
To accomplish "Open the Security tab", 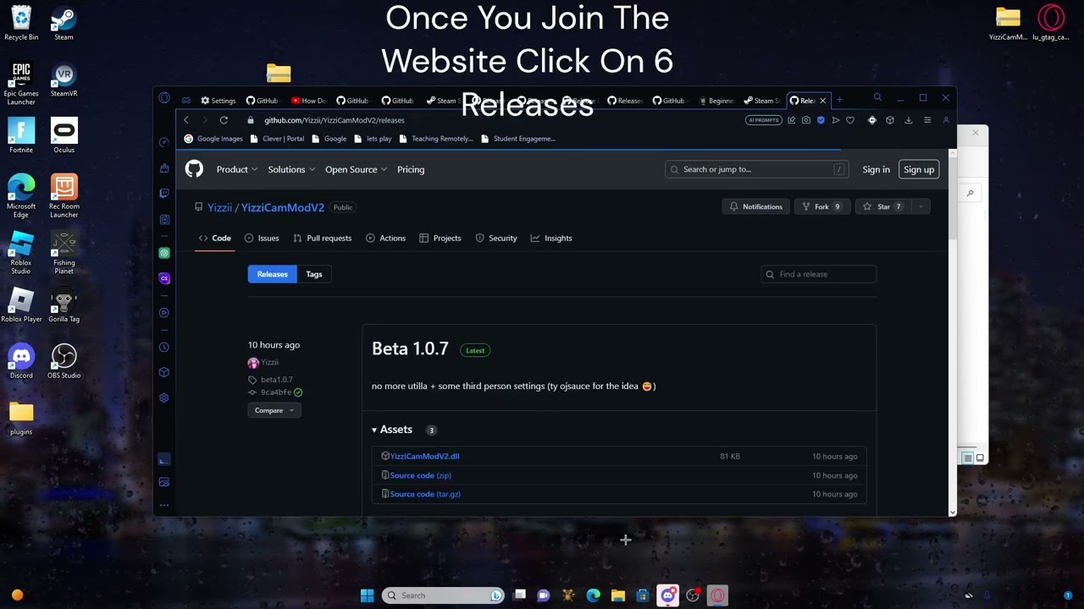I will [496, 238].
